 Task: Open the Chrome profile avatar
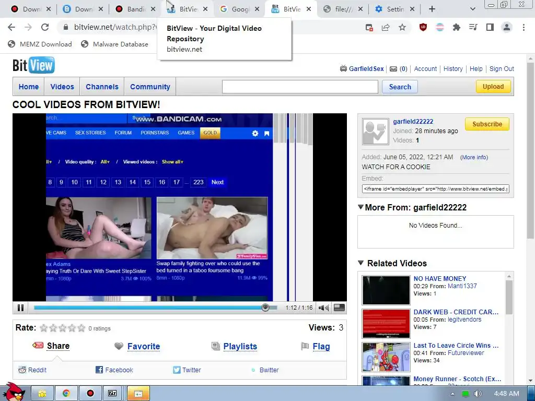point(507,27)
